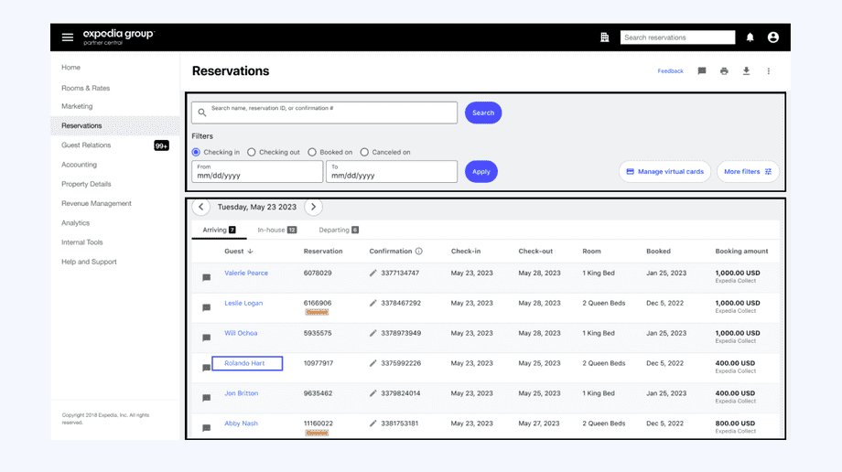
Task: Open Rooms & Rates in sidebar
Action: 85,88
